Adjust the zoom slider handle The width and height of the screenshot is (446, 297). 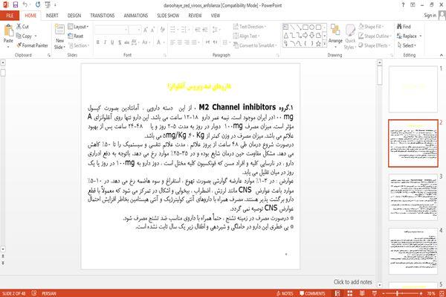397,293
